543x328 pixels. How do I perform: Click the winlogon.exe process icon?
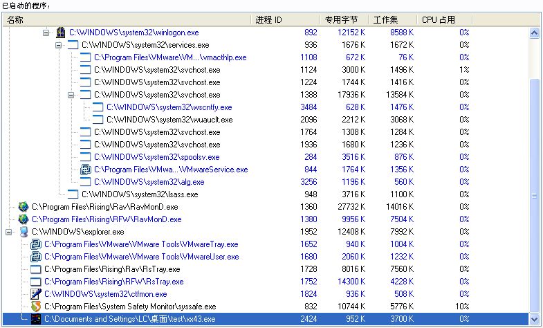[x=61, y=33]
